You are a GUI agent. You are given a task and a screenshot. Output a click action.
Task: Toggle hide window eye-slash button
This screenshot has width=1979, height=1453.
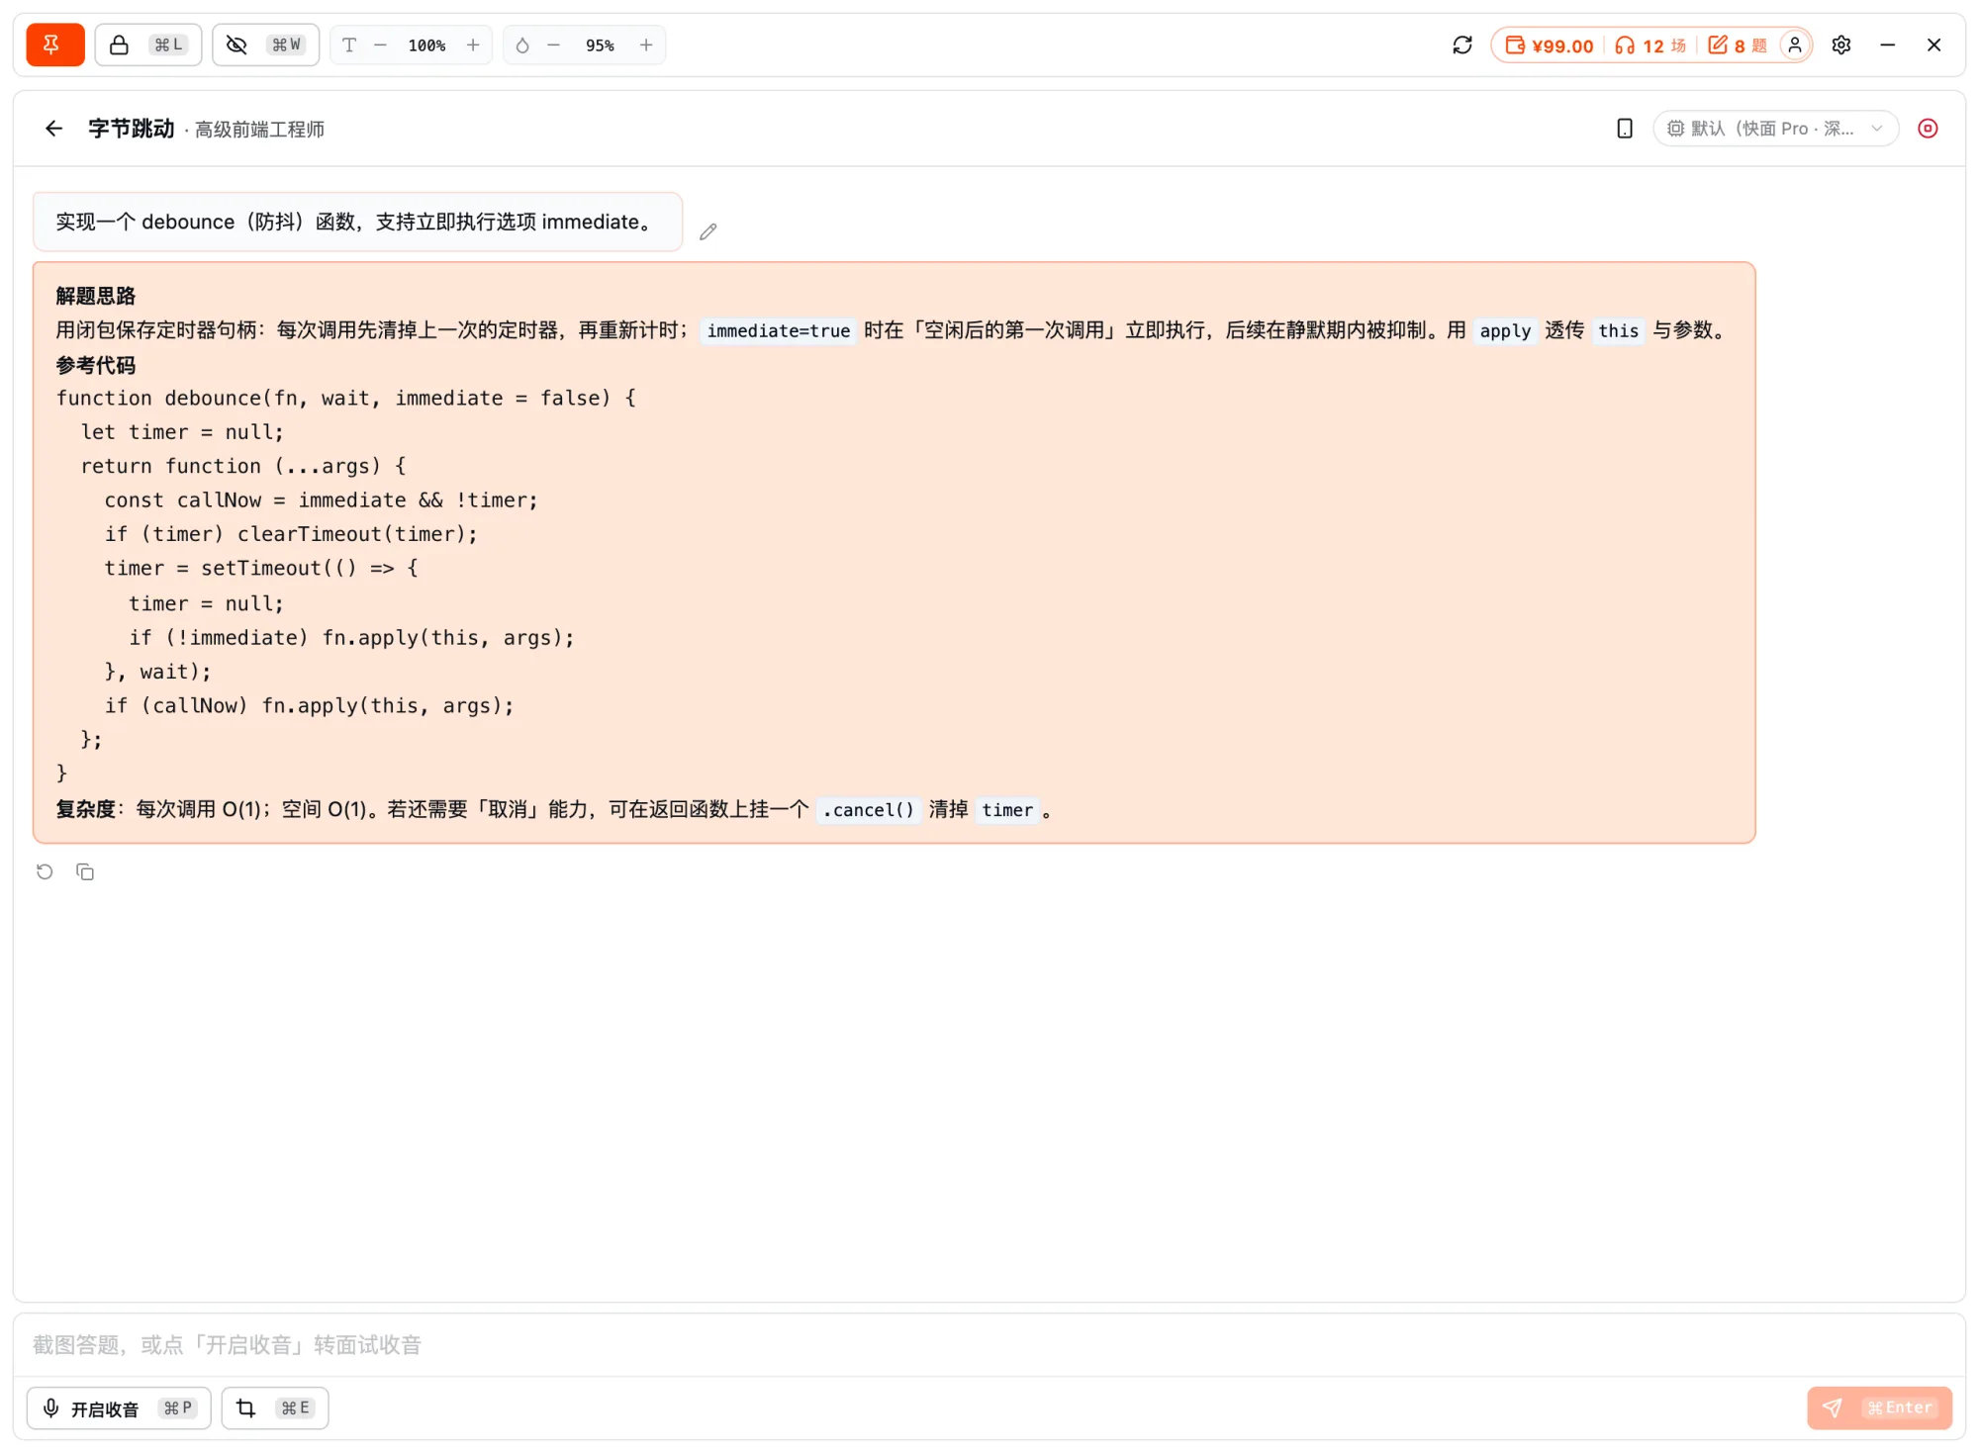click(265, 45)
